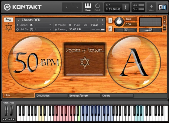Mute the Chants DFD instrument
The image size is (169, 123).
pyautogui.click(x=110, y=29)
